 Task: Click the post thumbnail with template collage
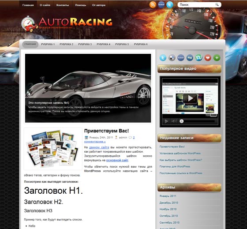(x=53, y=149)
